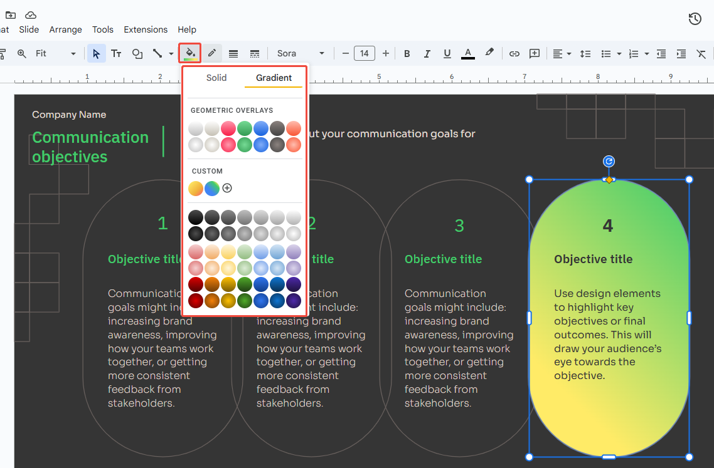Add a custom gradient with the plus button

pyautogui.click(x=226, y=188)
